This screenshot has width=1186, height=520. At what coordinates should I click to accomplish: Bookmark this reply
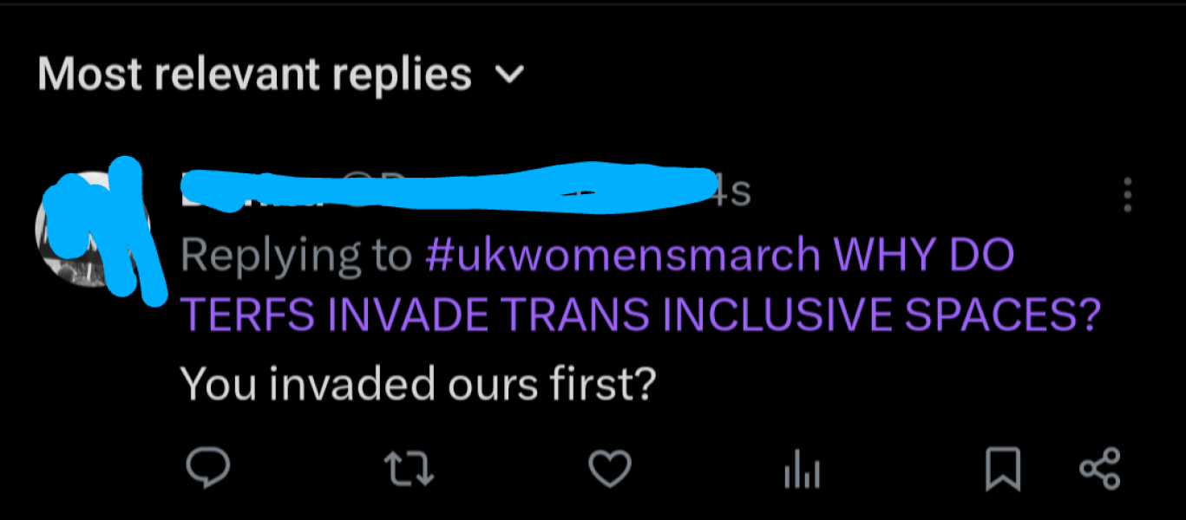click(1004, 471)
